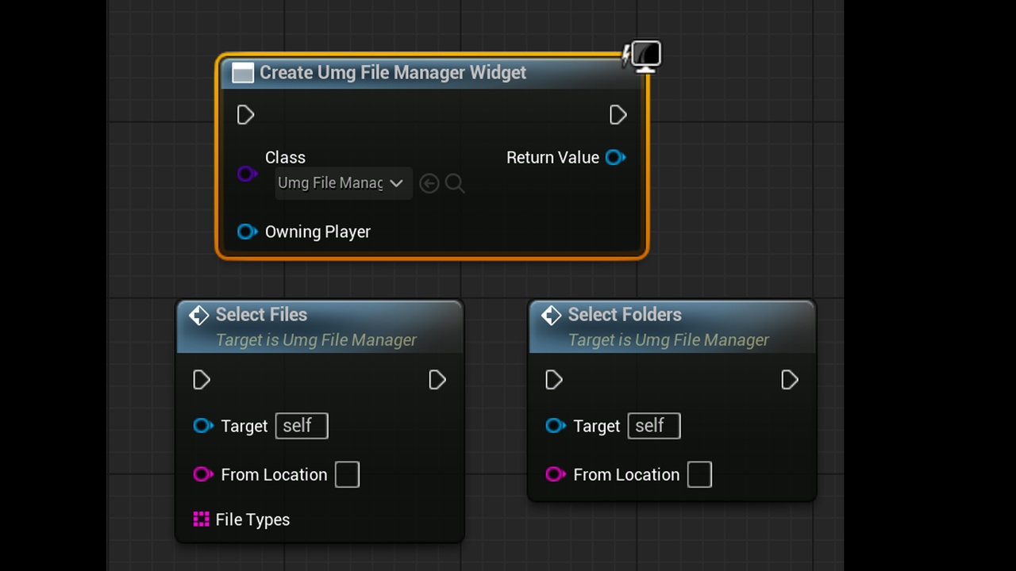Click the Target pin on the Select Files node
The height and width of the screenshot is (571, 1016).
[202, 426]
